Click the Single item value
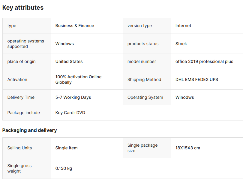 (x=66, y=148)
